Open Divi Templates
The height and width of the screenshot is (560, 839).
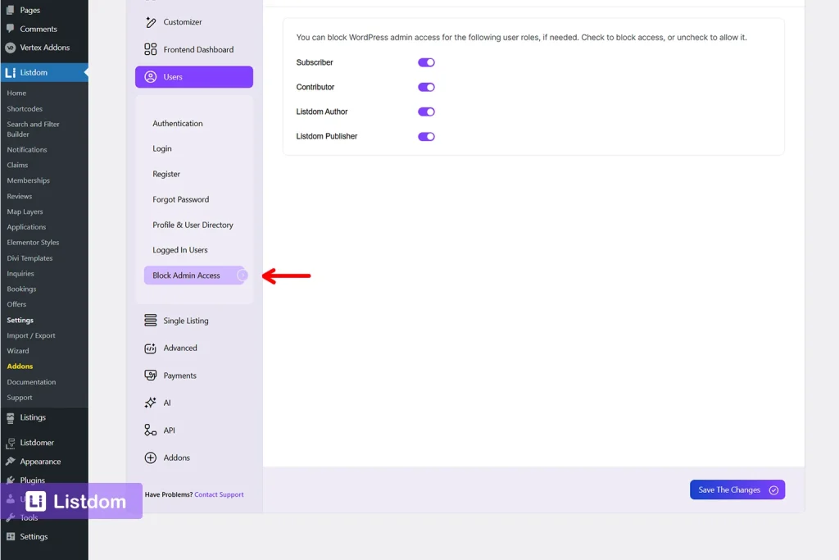30,258
